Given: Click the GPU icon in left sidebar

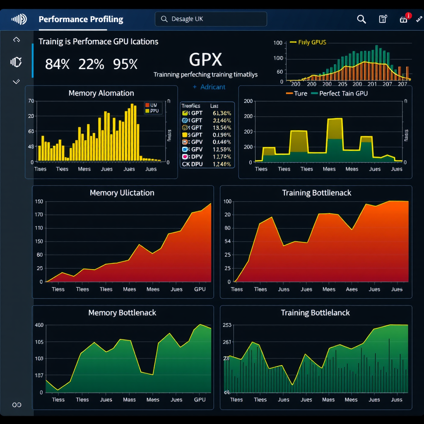Looking at the screenshot, I should coord(15,62).
